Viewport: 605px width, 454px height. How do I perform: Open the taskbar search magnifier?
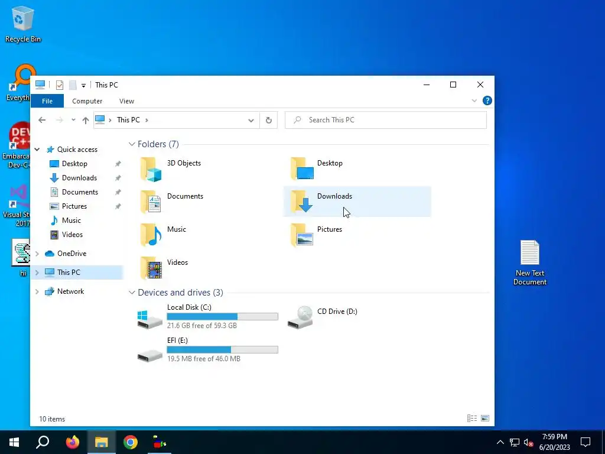[43, 442]
